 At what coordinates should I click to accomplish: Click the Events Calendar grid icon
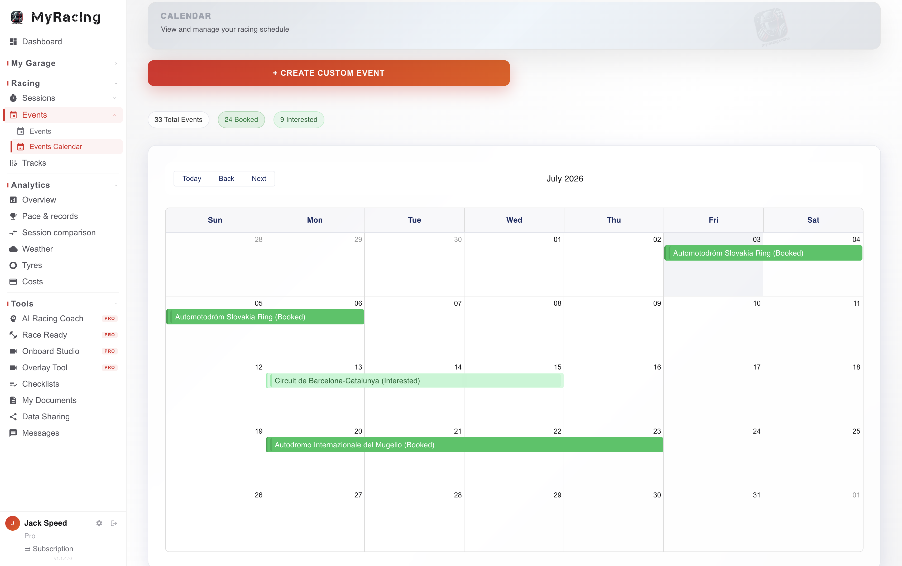click(x=21, y=147)
